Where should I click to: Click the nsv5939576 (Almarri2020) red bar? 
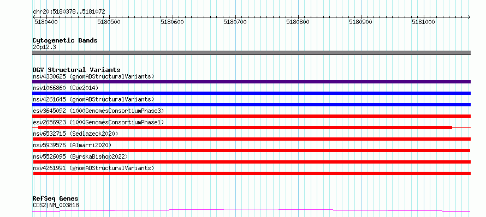click(251, 150)
